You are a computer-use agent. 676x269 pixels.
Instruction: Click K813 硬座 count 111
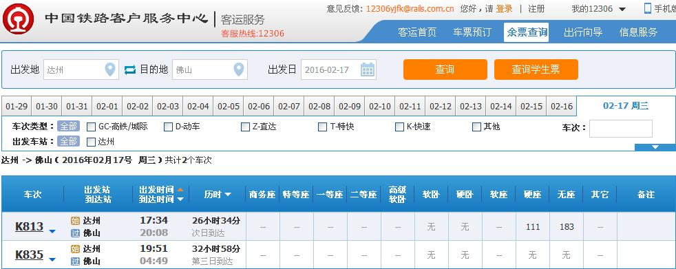pyautogui.click(x=533, y=227)
